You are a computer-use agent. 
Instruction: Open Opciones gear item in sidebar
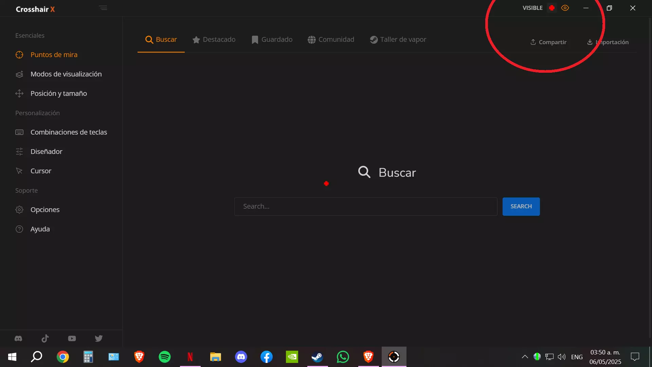pos(45,210)
